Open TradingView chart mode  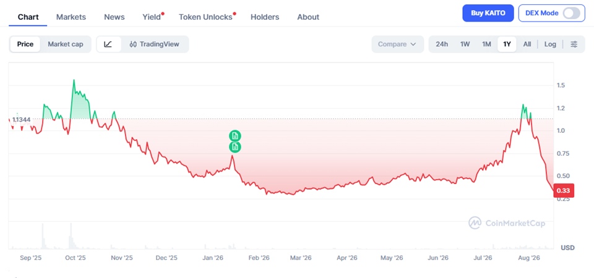(154, 44)
